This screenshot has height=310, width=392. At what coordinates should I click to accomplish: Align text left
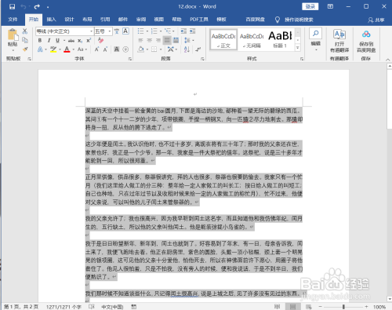point(140,40)
